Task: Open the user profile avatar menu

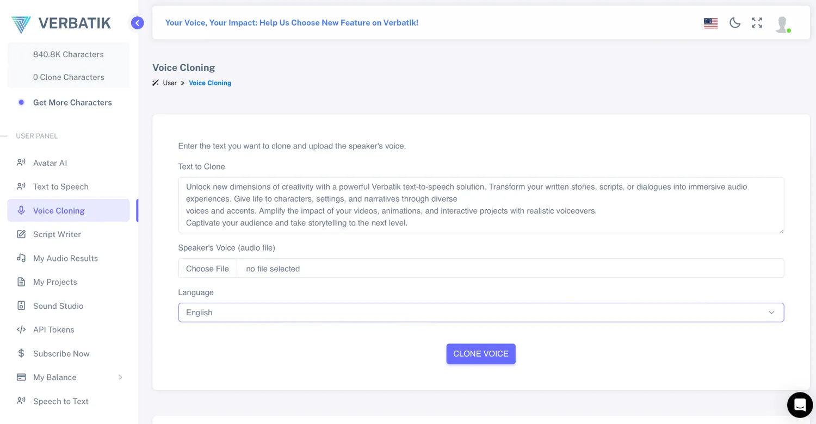Action: point(782,24)
